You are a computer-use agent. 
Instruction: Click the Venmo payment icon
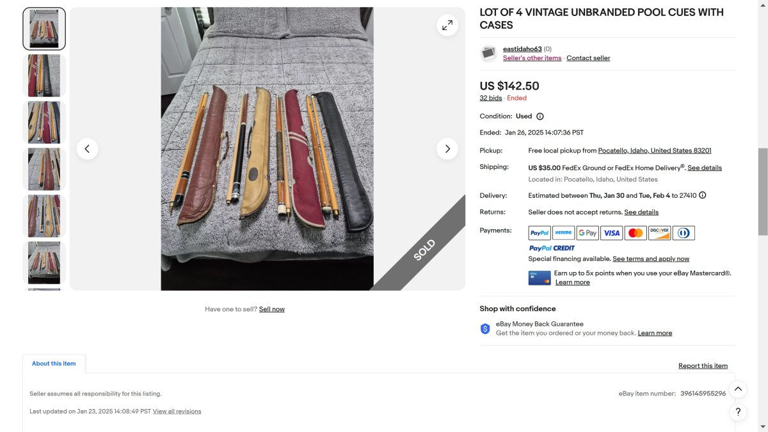point(563,233)
